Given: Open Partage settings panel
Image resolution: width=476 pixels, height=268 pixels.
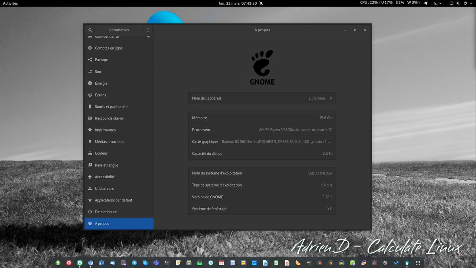Looking at the screenshot, I should 119,60.
